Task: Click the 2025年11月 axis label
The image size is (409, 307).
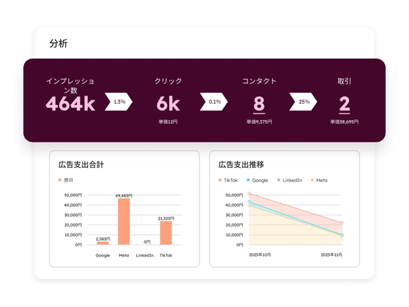Action: (x=331, y=254)
